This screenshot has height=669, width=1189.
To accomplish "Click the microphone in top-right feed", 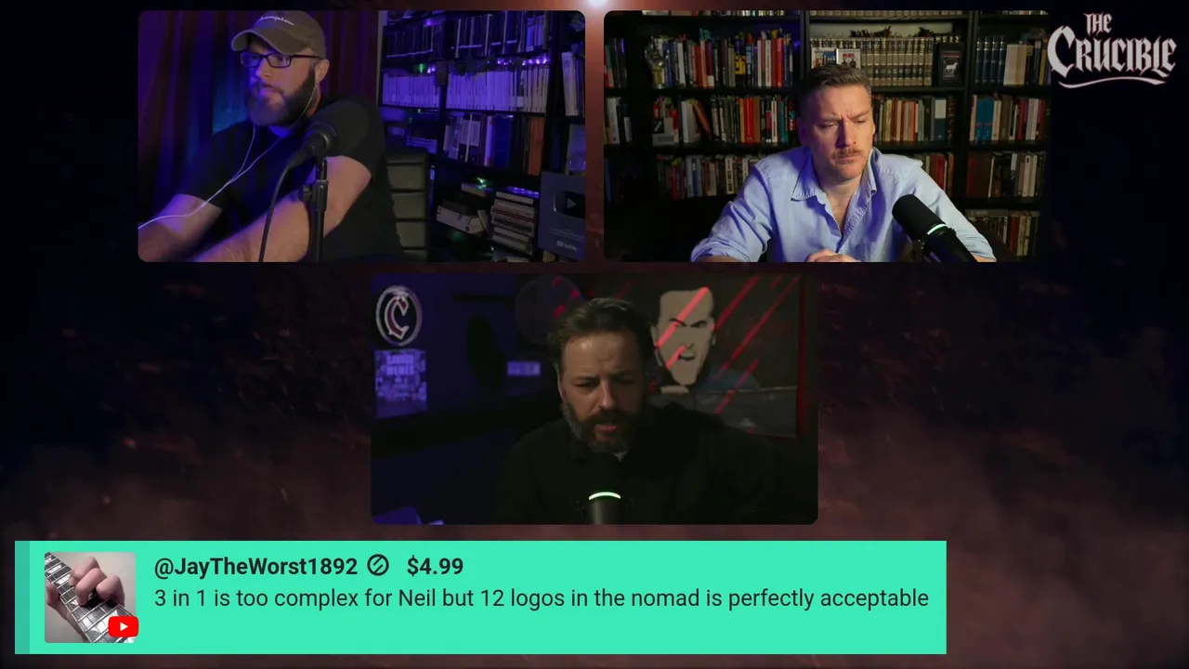I will [x=932, y=230].
